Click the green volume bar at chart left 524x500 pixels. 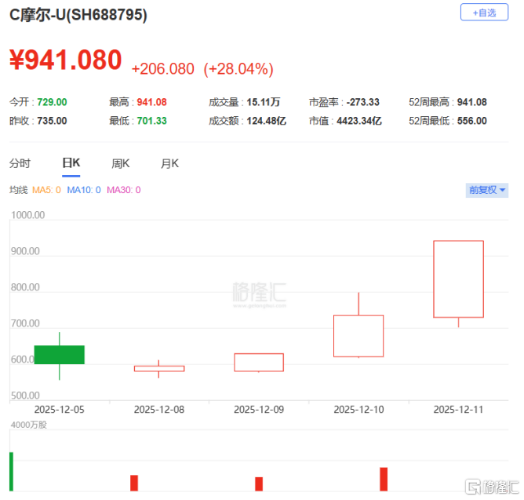coord(12,472)
